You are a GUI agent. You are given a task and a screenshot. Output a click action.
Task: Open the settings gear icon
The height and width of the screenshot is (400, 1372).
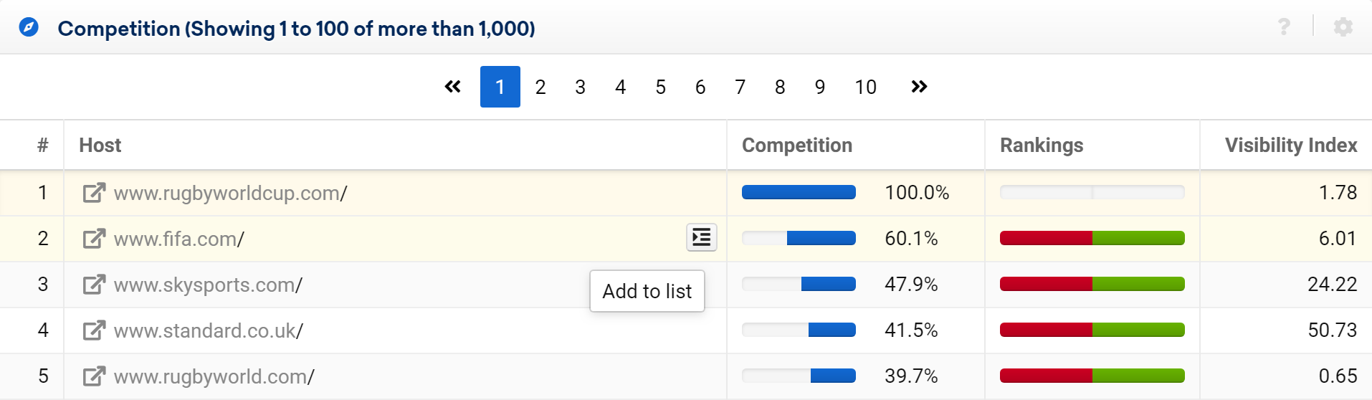[1343, 27]
